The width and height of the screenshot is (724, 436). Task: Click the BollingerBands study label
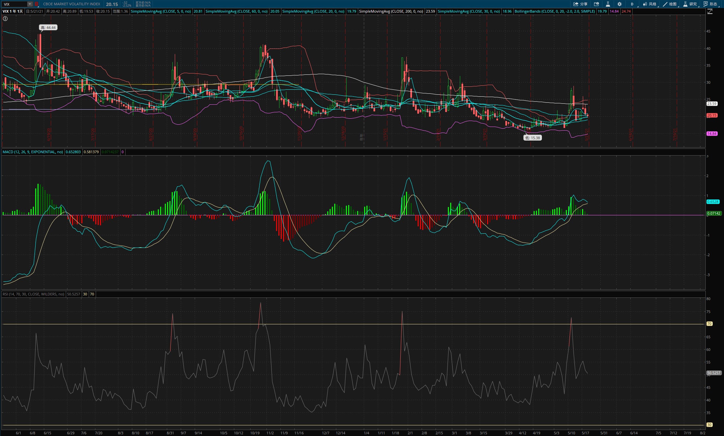click(x=554, y=11)
